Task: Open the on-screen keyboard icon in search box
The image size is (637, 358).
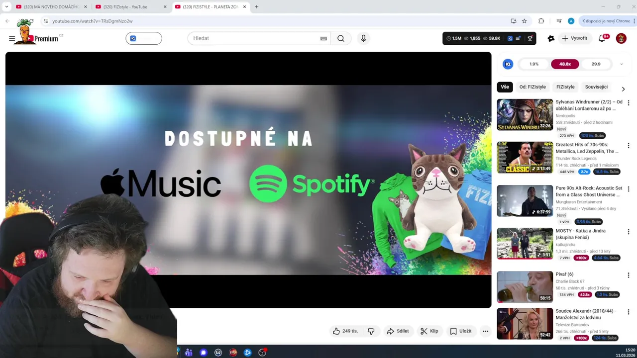Action: click(323, 38)
